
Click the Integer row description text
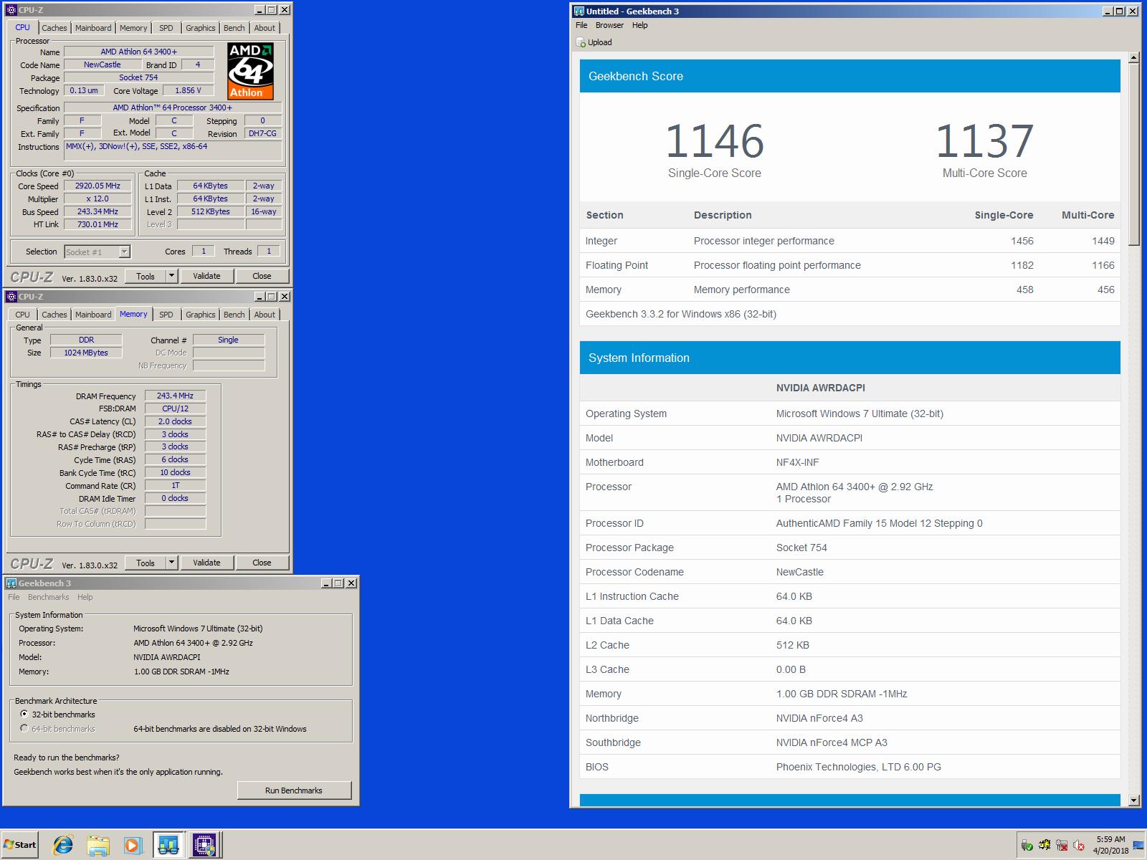[763, 241]
